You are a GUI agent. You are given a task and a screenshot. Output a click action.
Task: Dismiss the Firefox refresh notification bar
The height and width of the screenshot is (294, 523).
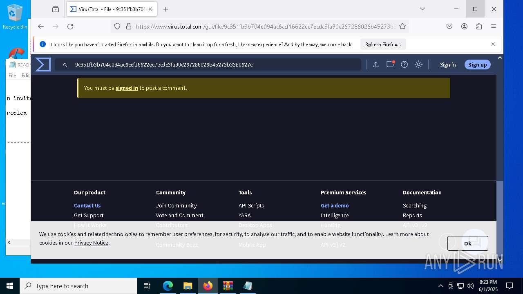click(x=493, y=44)
